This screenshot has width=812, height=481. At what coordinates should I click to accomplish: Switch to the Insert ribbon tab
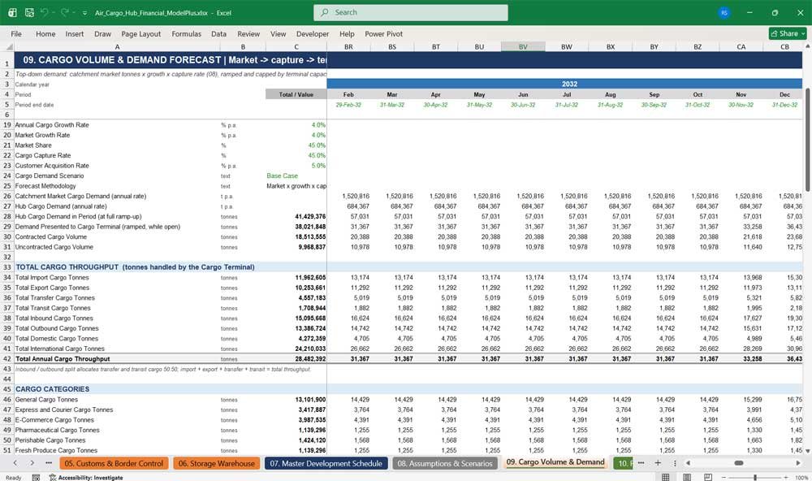coord(75,33)
